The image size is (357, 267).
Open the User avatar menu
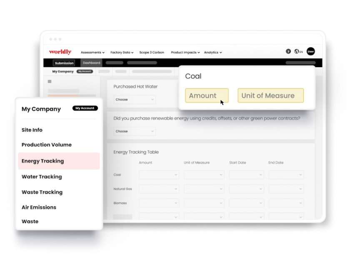[311, 51]
